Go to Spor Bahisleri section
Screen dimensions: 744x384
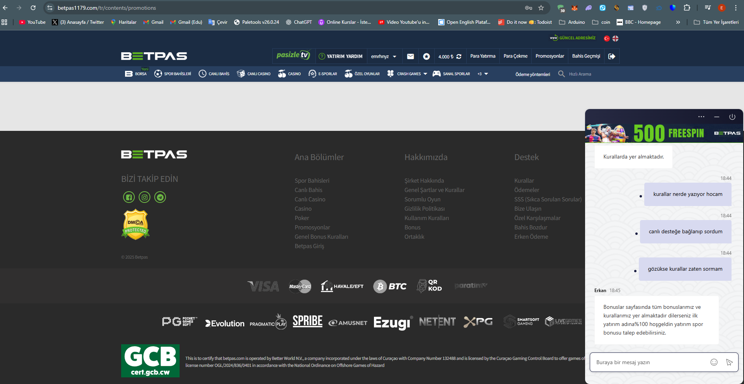click(173, 74)
